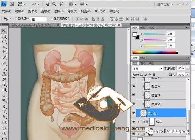Pick a color from the spectrum ramp
This screenshot has width=195, height=140.
click(155, 52)
